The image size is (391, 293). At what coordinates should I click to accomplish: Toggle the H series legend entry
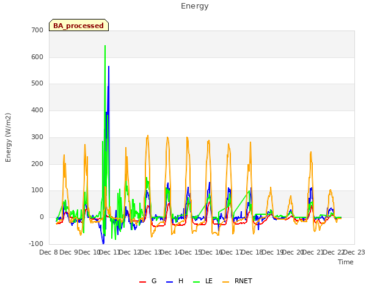tap(175, 281)
